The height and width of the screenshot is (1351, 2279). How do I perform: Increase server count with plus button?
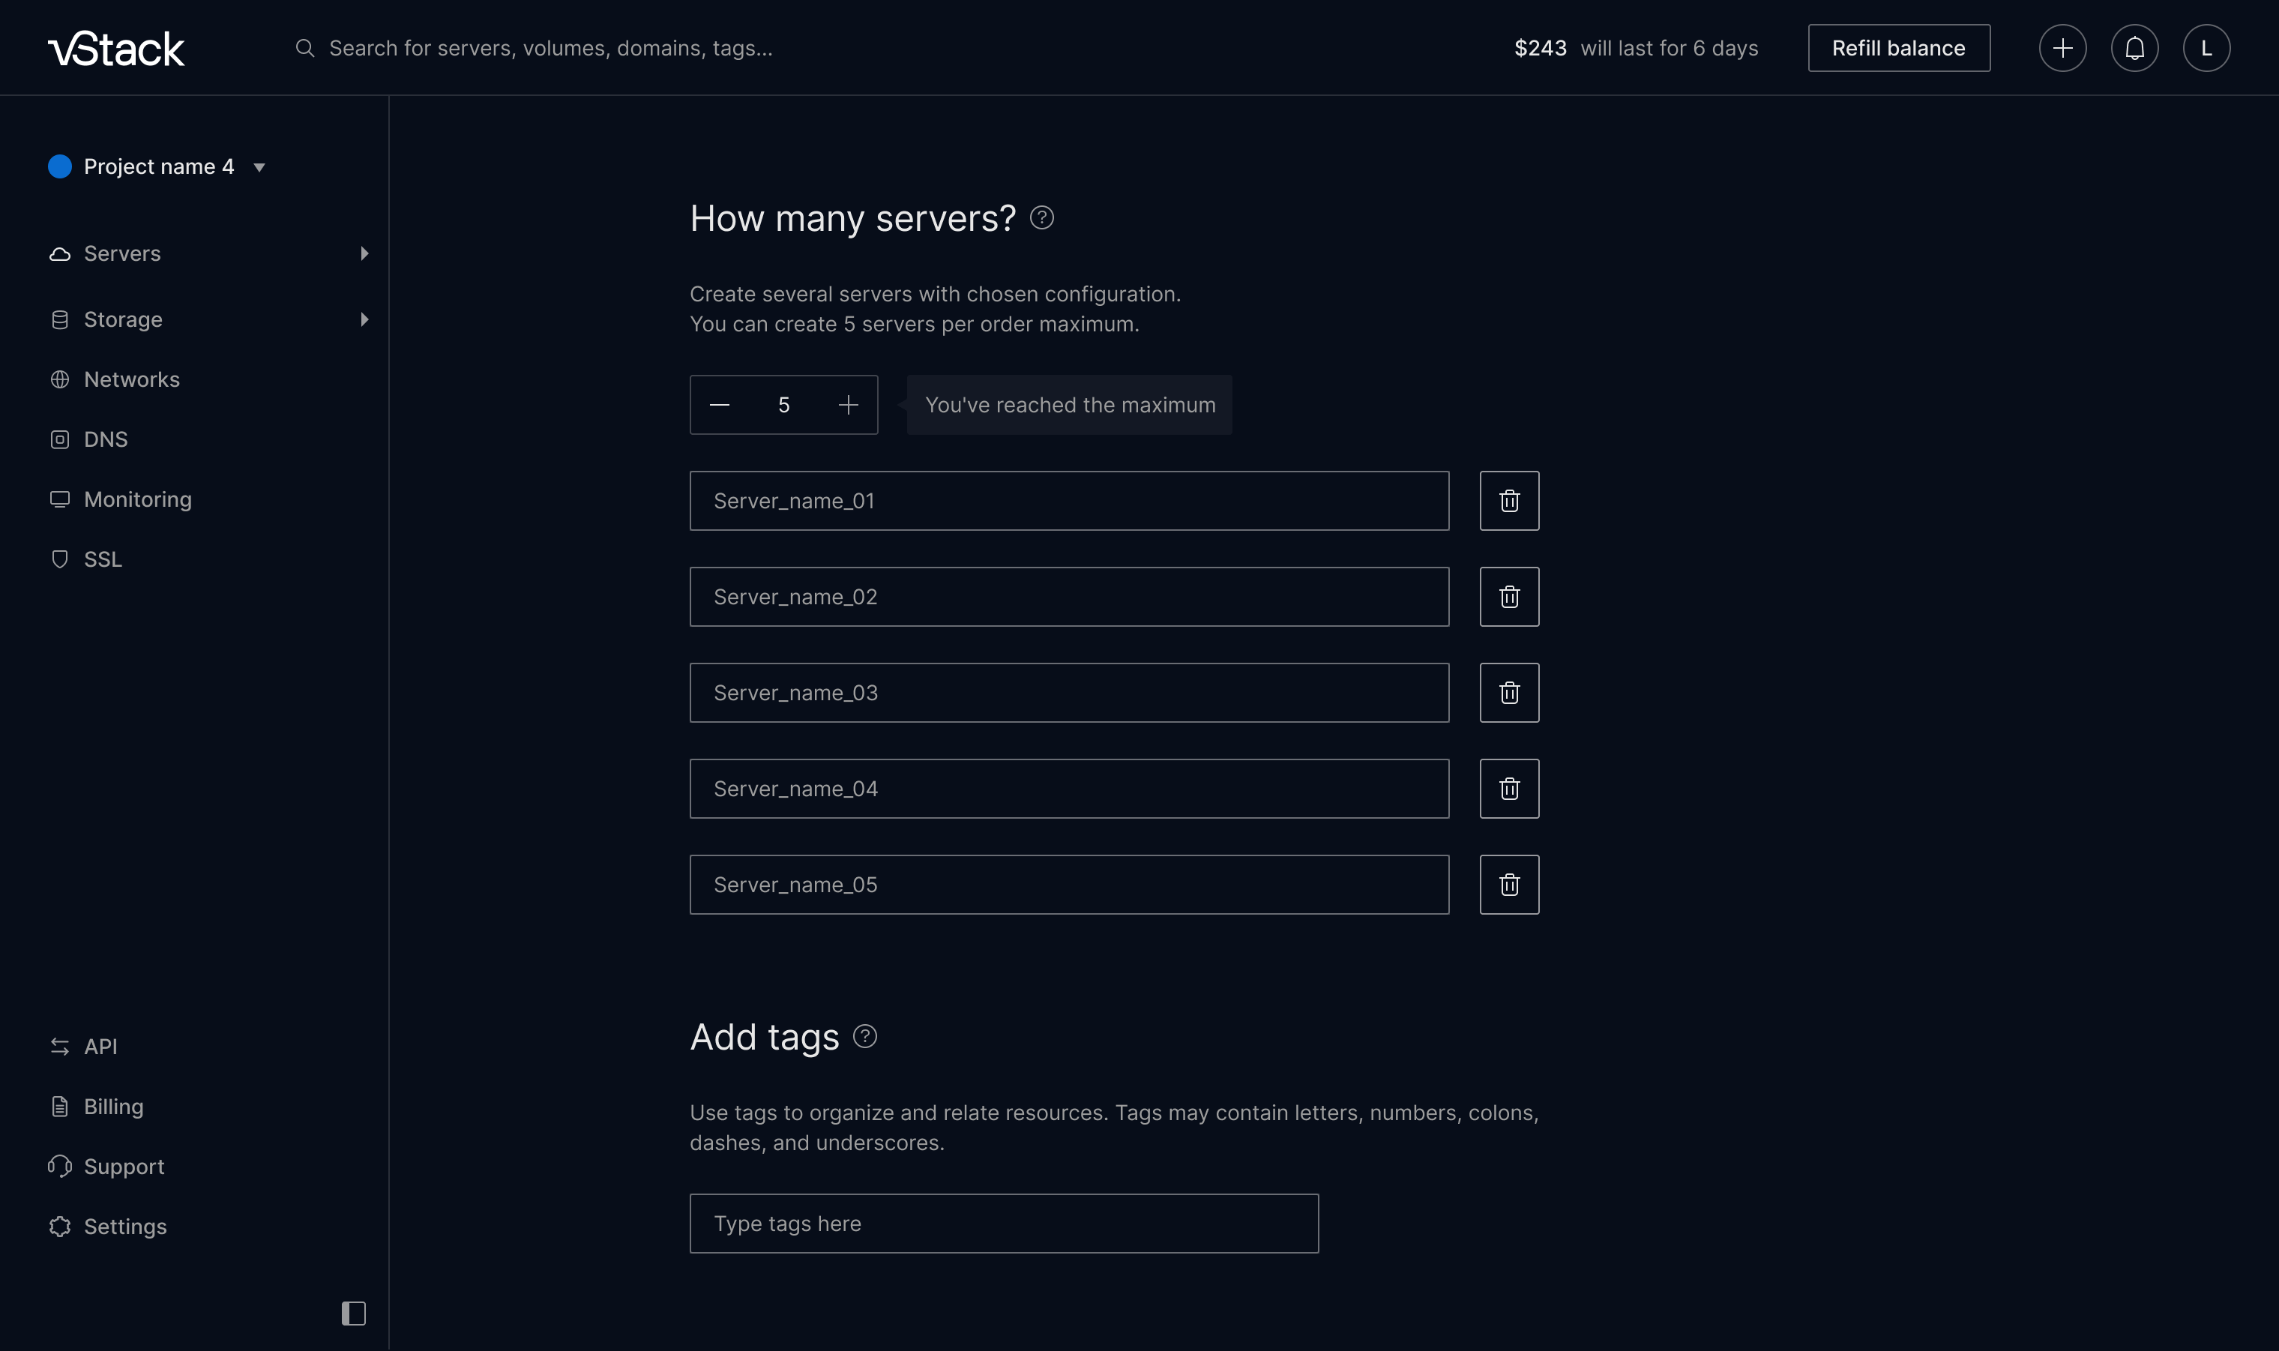pyautogui.click(x=849, y=405)
